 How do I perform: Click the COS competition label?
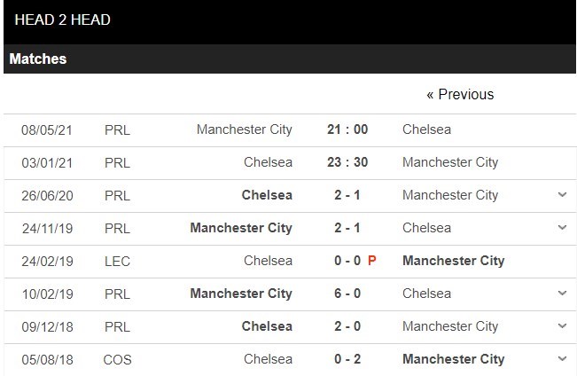(116, 359)
